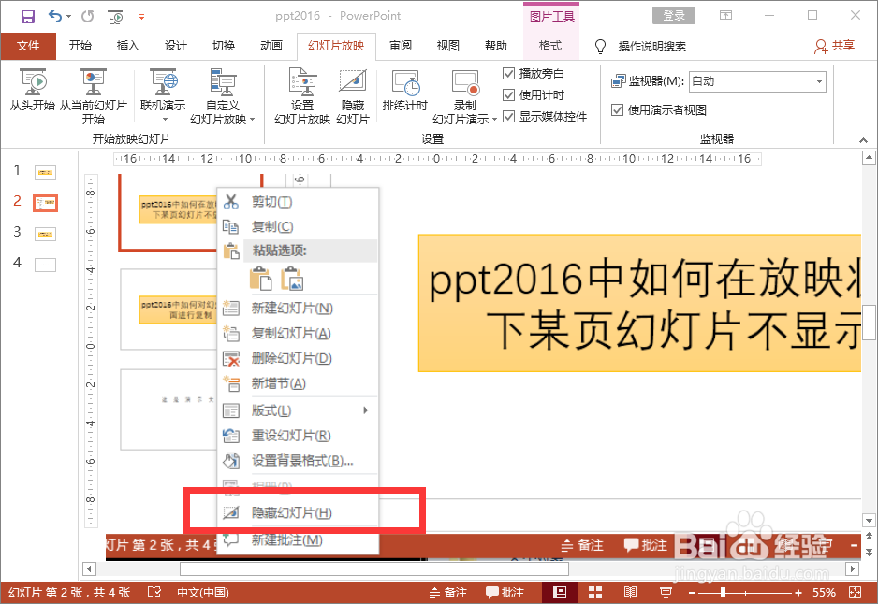Toggle Show Media Controls (显示媒体控件) checkbox
Screen dimensions: 878x604
[508, 116]
